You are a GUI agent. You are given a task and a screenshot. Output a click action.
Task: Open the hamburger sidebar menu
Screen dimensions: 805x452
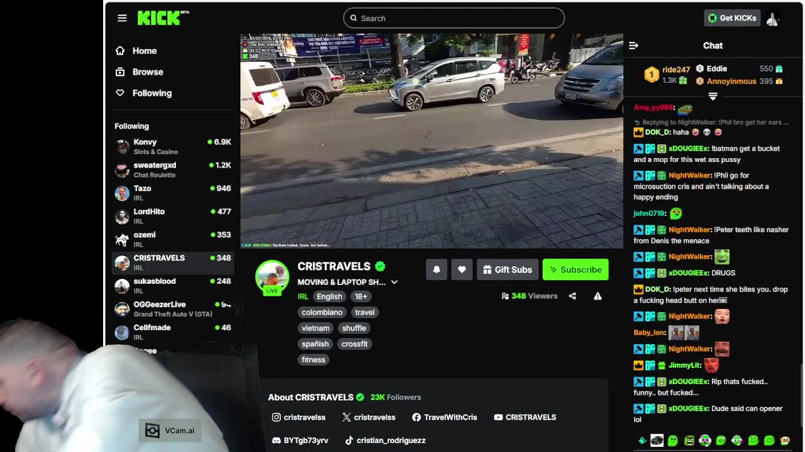coord(122,18)
